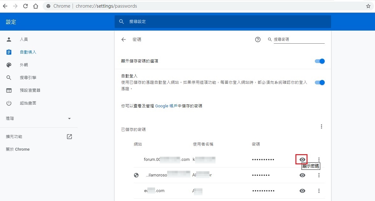Click the magnifier icon beside 搜尋引擎
Image resolution: width=375 pixels, height=201 pixels.
point(9,77)
